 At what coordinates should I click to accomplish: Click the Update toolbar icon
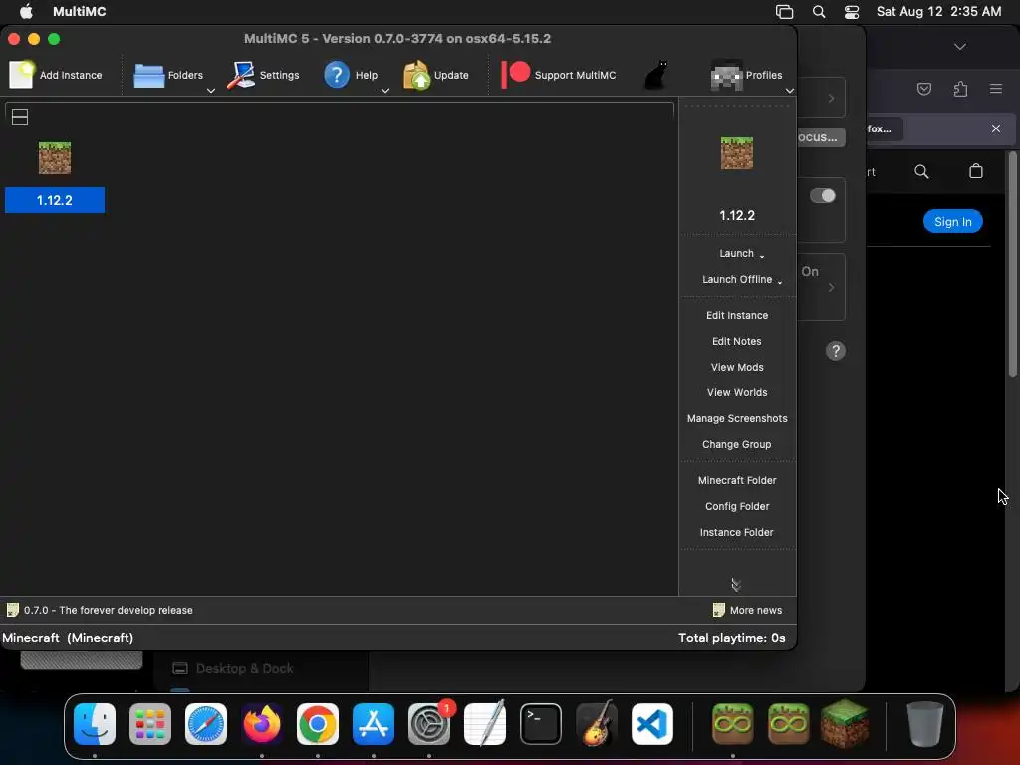(x=417, y=75)
